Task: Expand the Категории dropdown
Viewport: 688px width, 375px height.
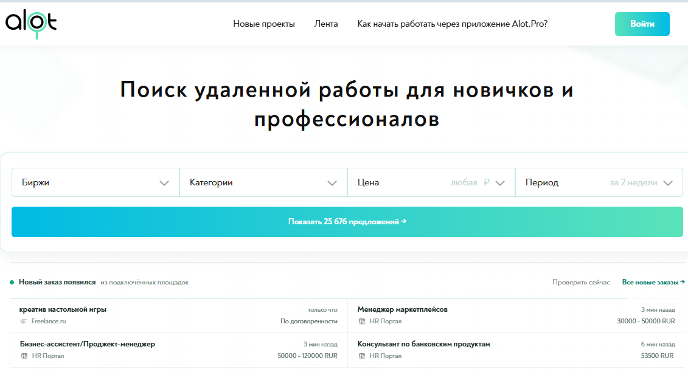Action: (263, 182)
